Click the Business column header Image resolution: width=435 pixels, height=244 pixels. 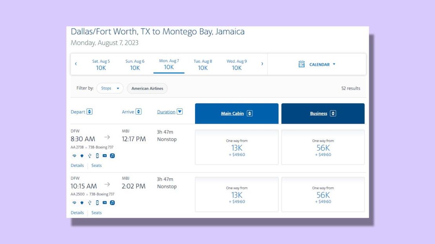coord(323,113)
